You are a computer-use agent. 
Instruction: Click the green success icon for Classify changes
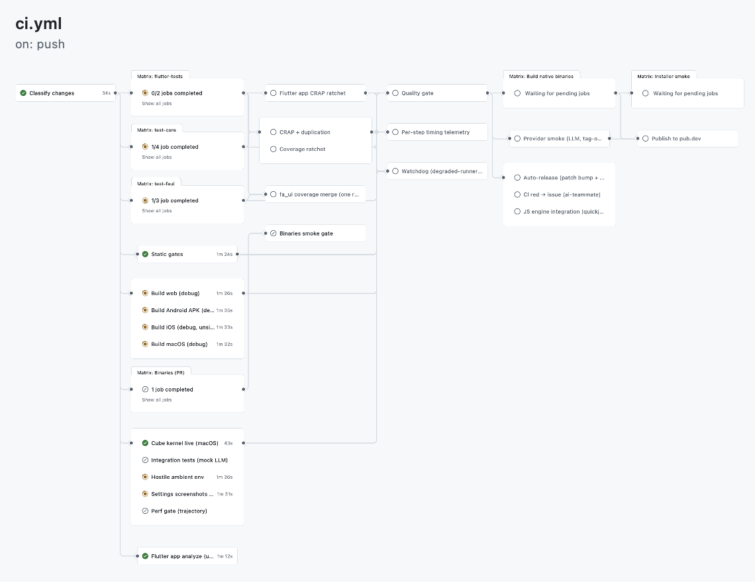(x=23, y=93)
